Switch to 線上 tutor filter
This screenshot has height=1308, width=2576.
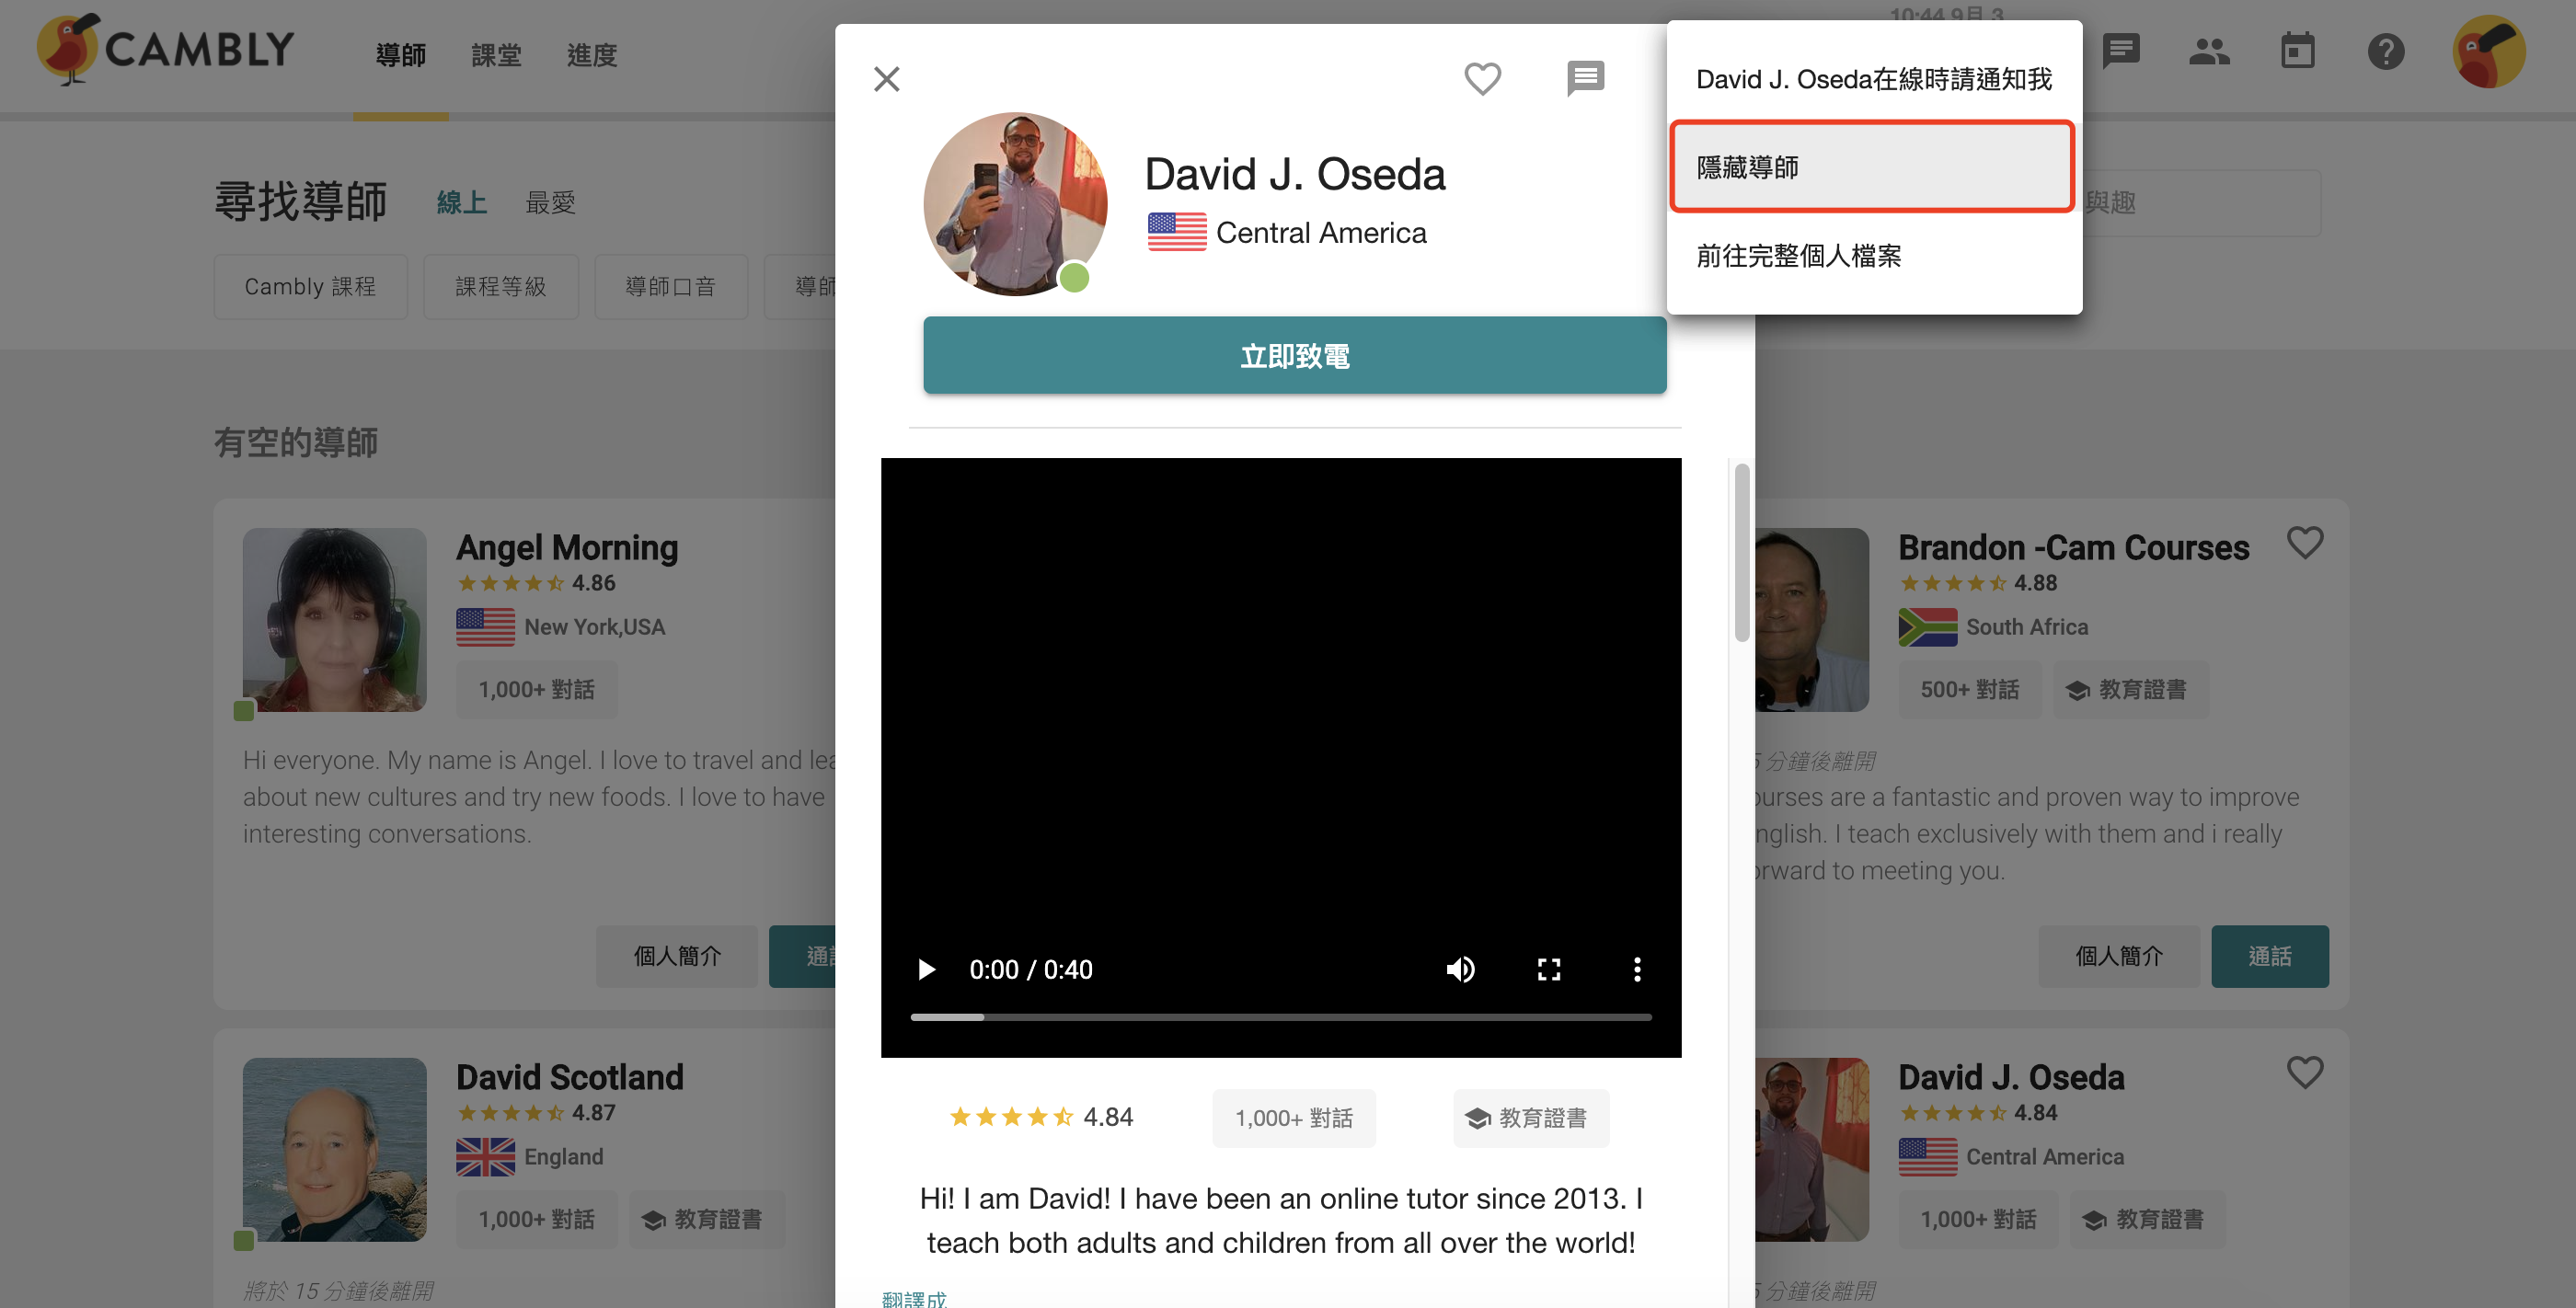click(462, 203)
